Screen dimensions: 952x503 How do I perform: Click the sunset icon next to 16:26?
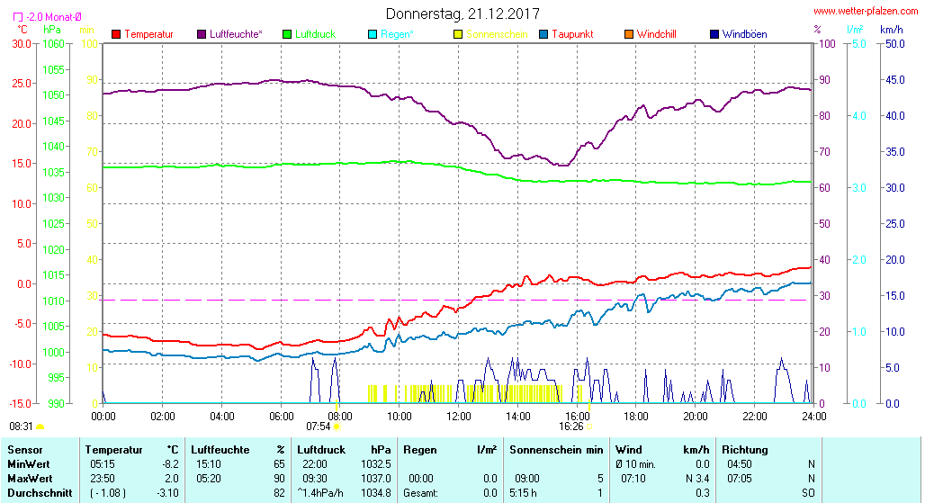pos(589,427)
